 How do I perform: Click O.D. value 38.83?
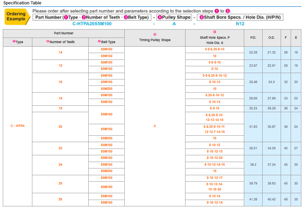[x=271, y=184]
